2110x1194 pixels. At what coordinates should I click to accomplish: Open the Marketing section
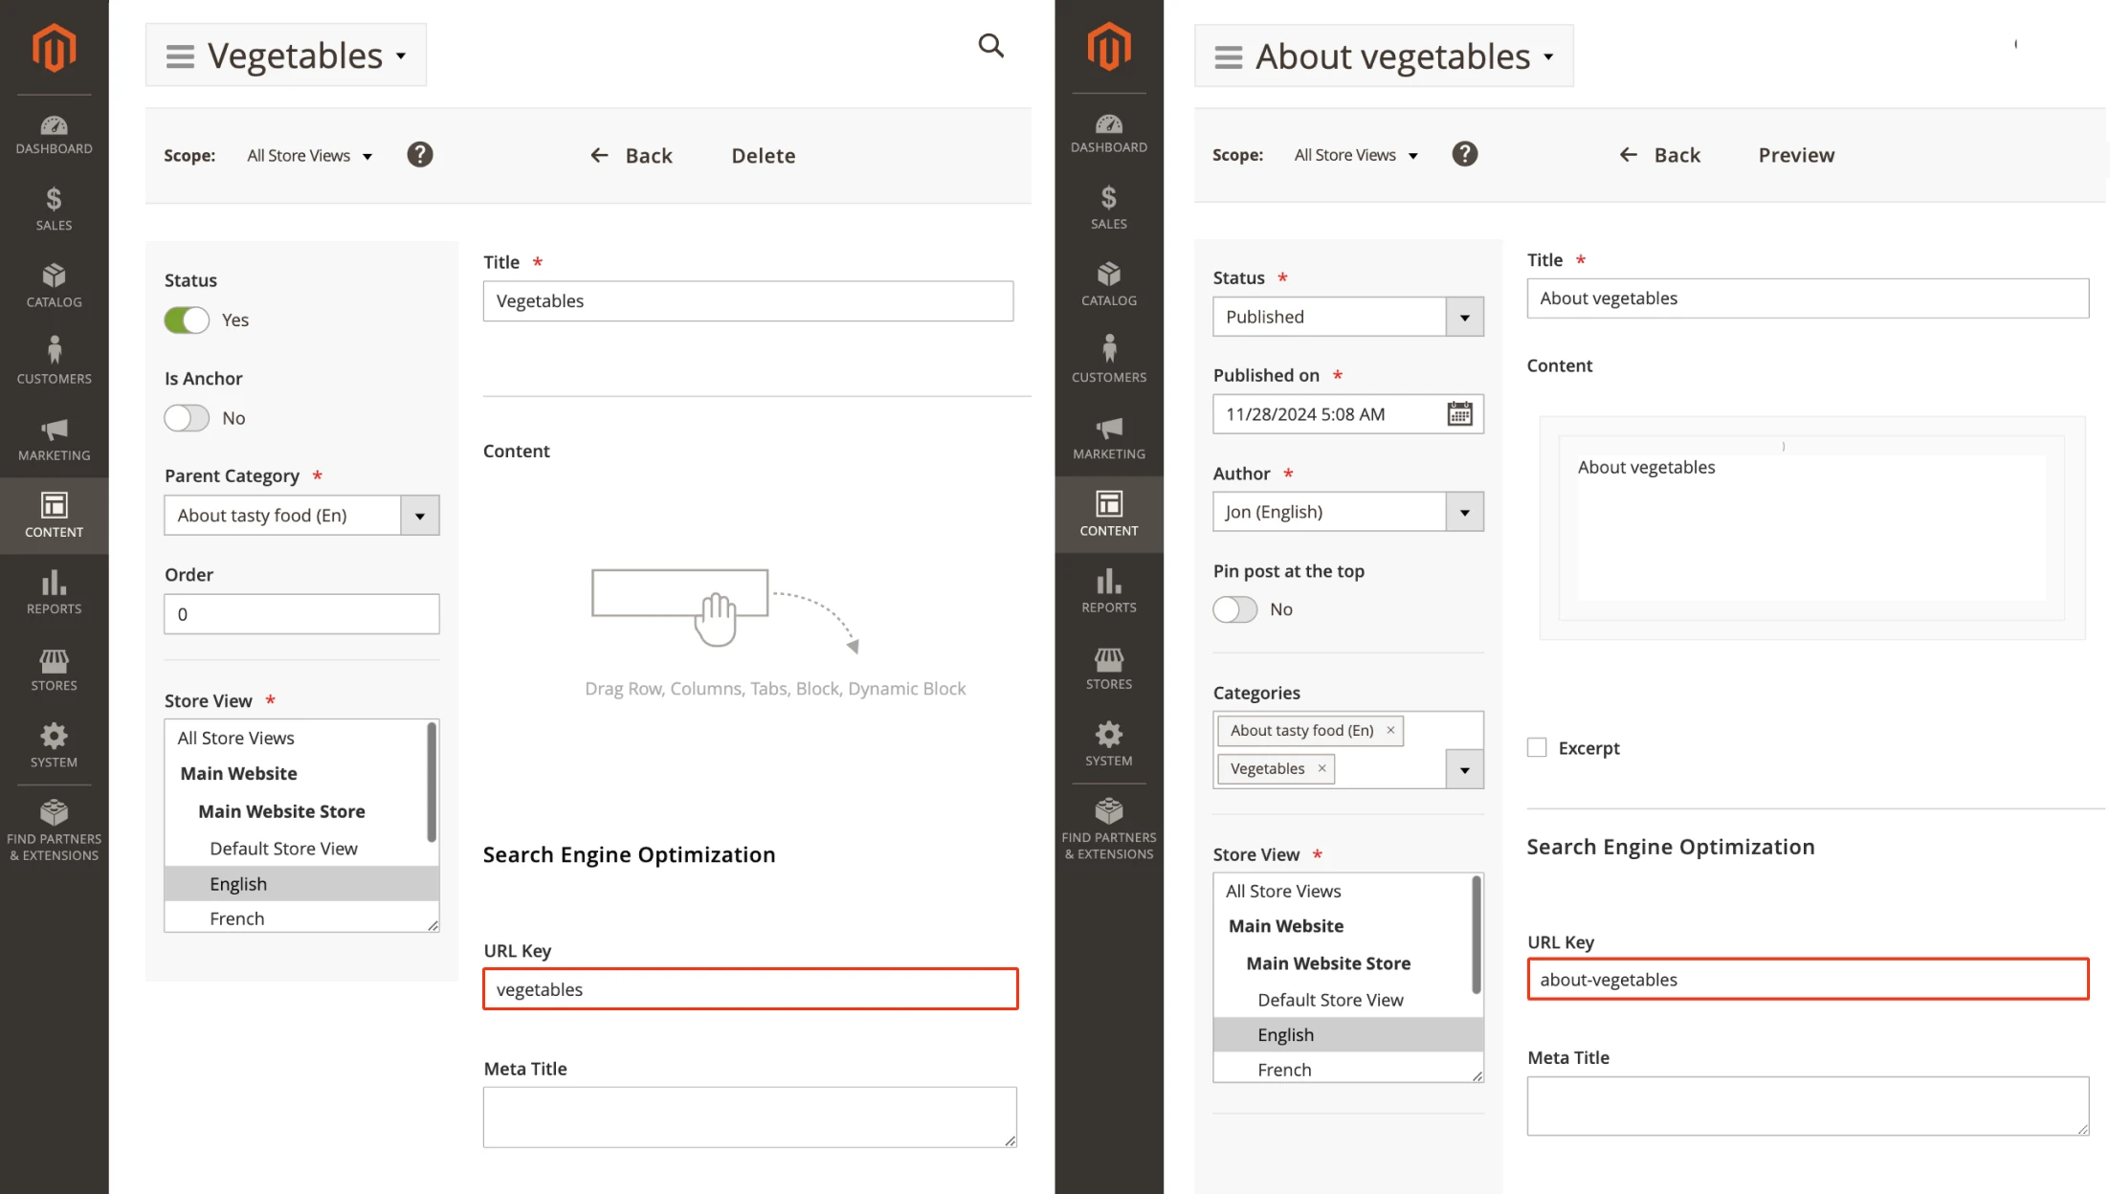[54, 438]
